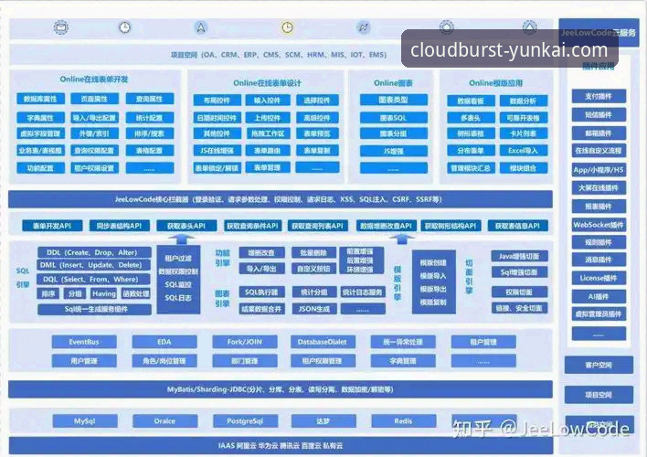Click the DatabaseDialet box
Screen dimensions: 647x457
[323, 342]
